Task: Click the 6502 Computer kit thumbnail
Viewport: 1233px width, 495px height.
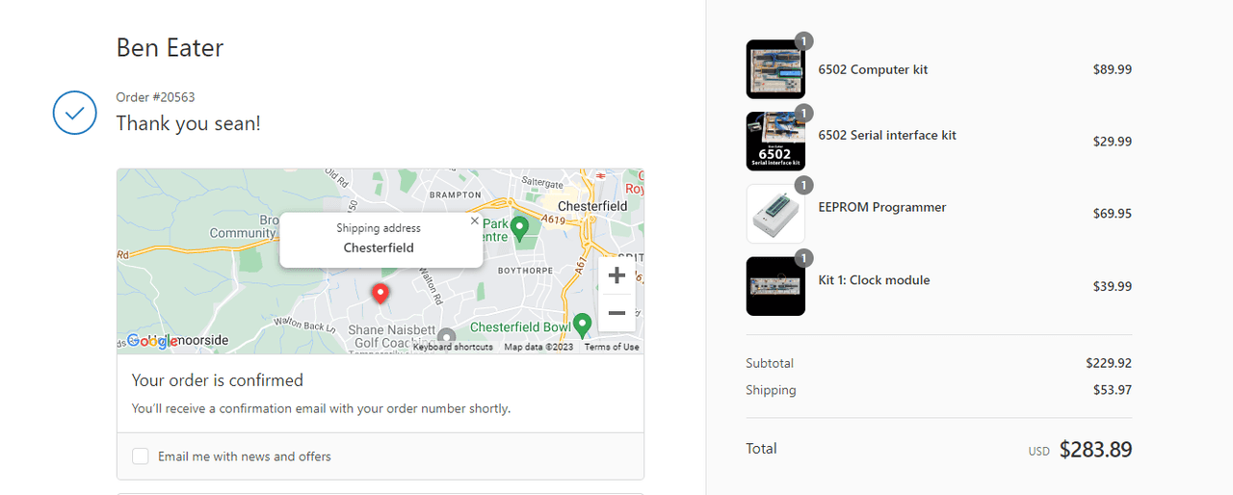Action: pyautogui.click(x=775, y=69)
